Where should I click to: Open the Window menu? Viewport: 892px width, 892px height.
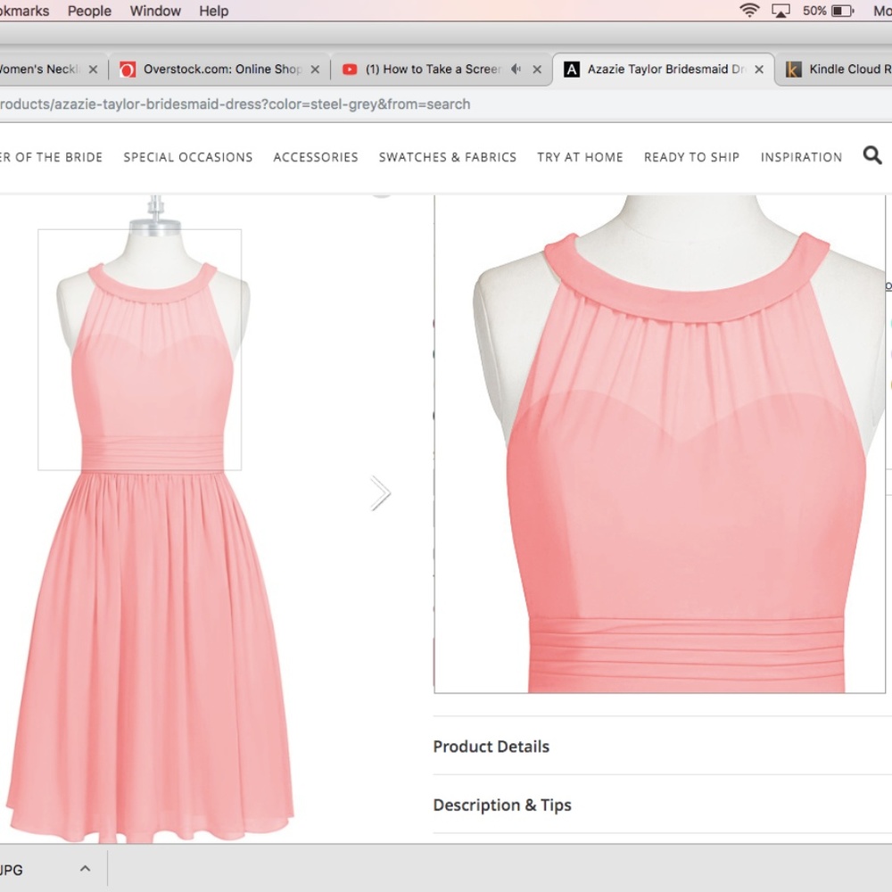155,11
